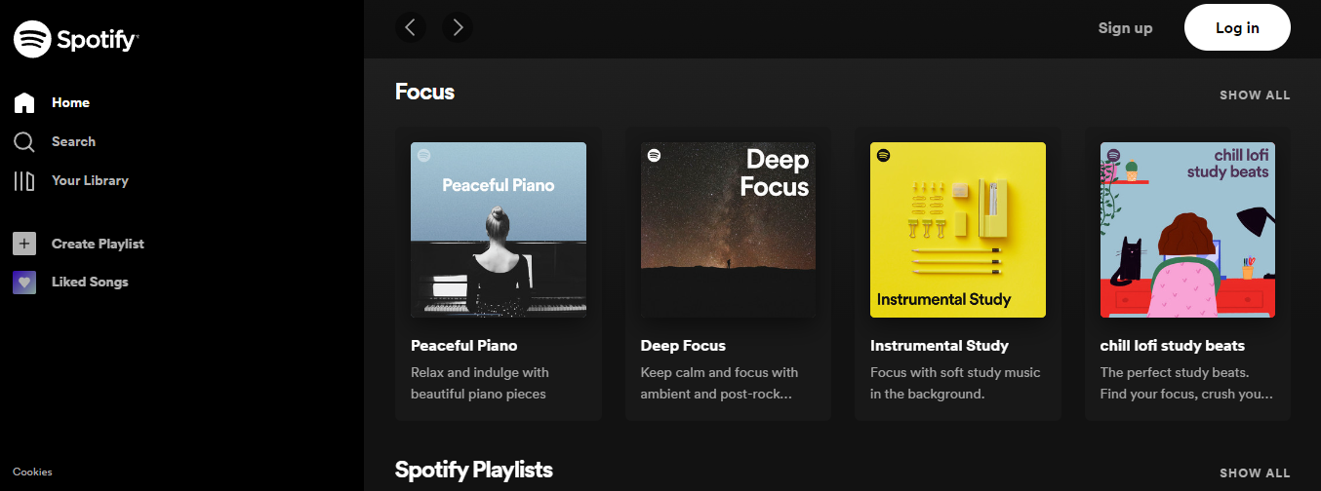Open Liked Songs label in sidebar
Screen dimensions: 1321x491
[x=90, y=282]
